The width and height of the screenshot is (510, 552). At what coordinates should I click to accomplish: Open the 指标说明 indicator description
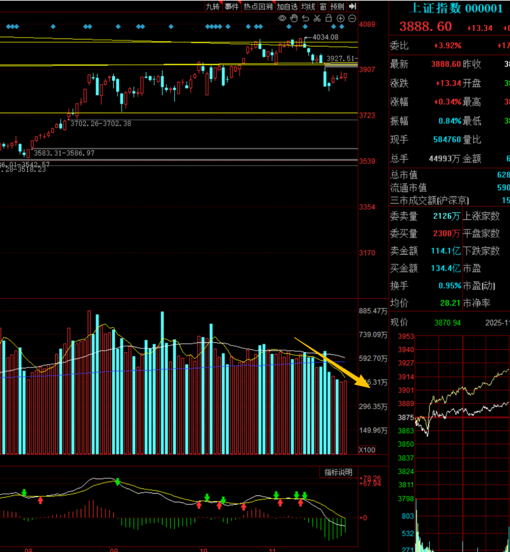point(338,472)
